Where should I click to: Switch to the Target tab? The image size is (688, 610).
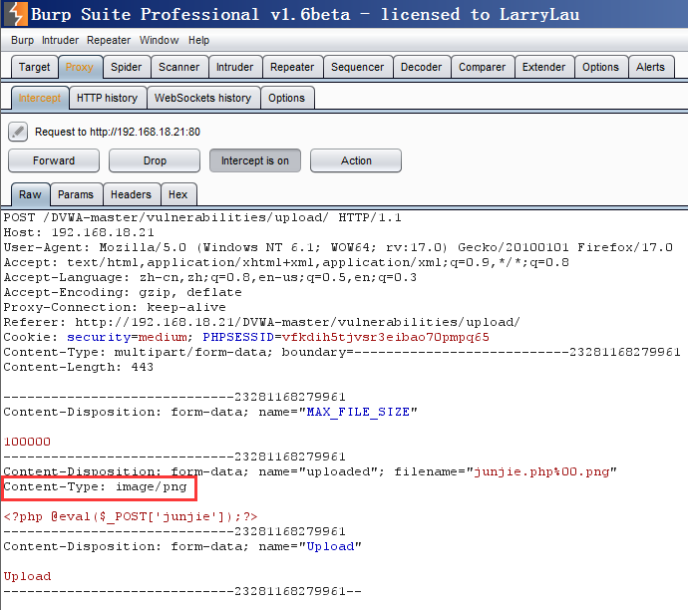[34, 67]
